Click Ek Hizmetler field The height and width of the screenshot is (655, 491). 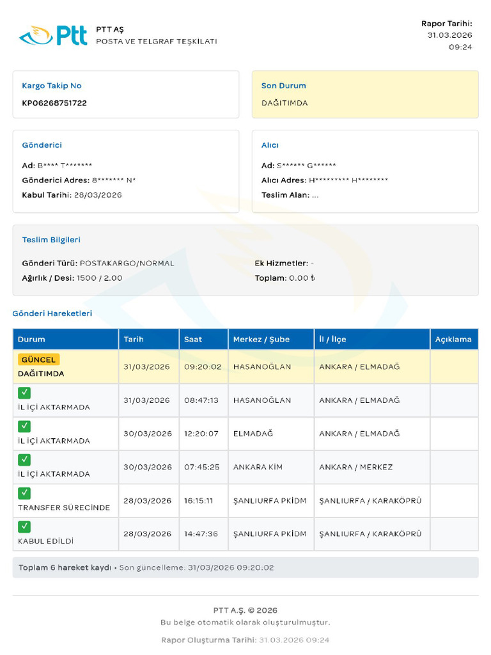point(284,263)
